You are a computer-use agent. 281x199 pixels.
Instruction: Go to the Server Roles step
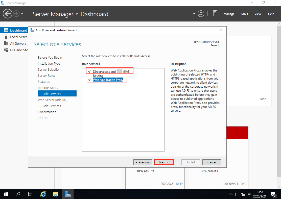[x=46, y=76]
